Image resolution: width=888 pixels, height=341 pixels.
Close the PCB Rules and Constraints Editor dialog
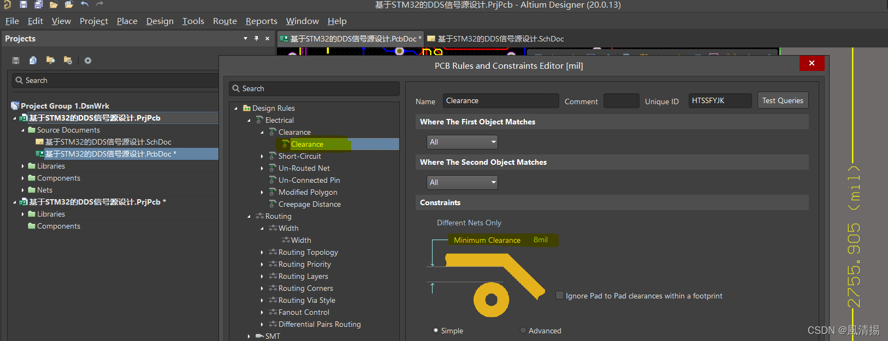click(812, 63)
